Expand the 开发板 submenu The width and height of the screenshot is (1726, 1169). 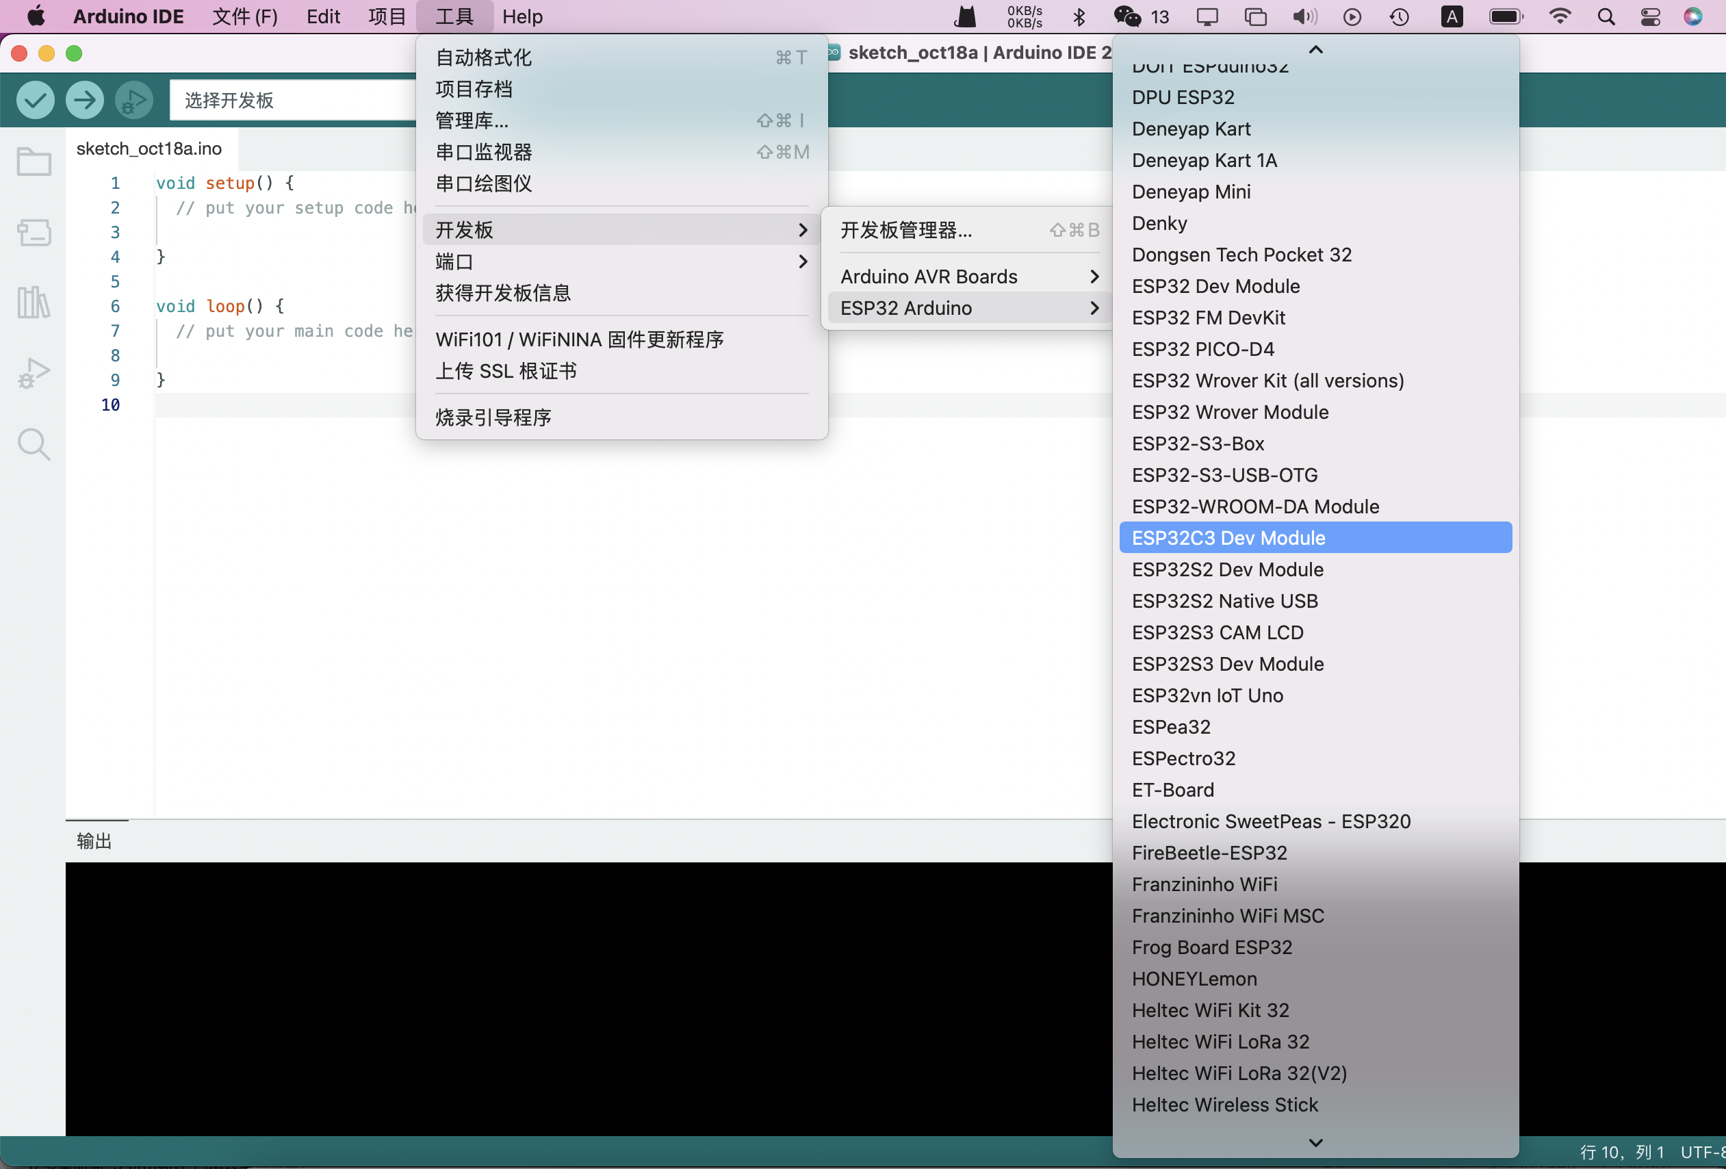tap(621, 229)
